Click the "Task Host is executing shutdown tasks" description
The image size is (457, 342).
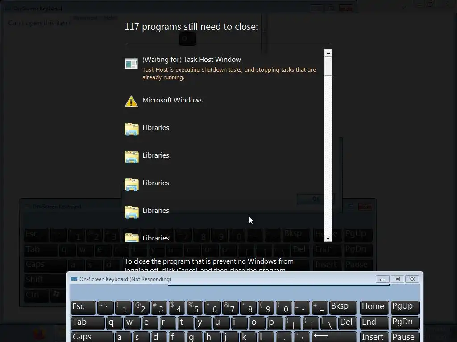pyautogui.click(x=229, y=73)
